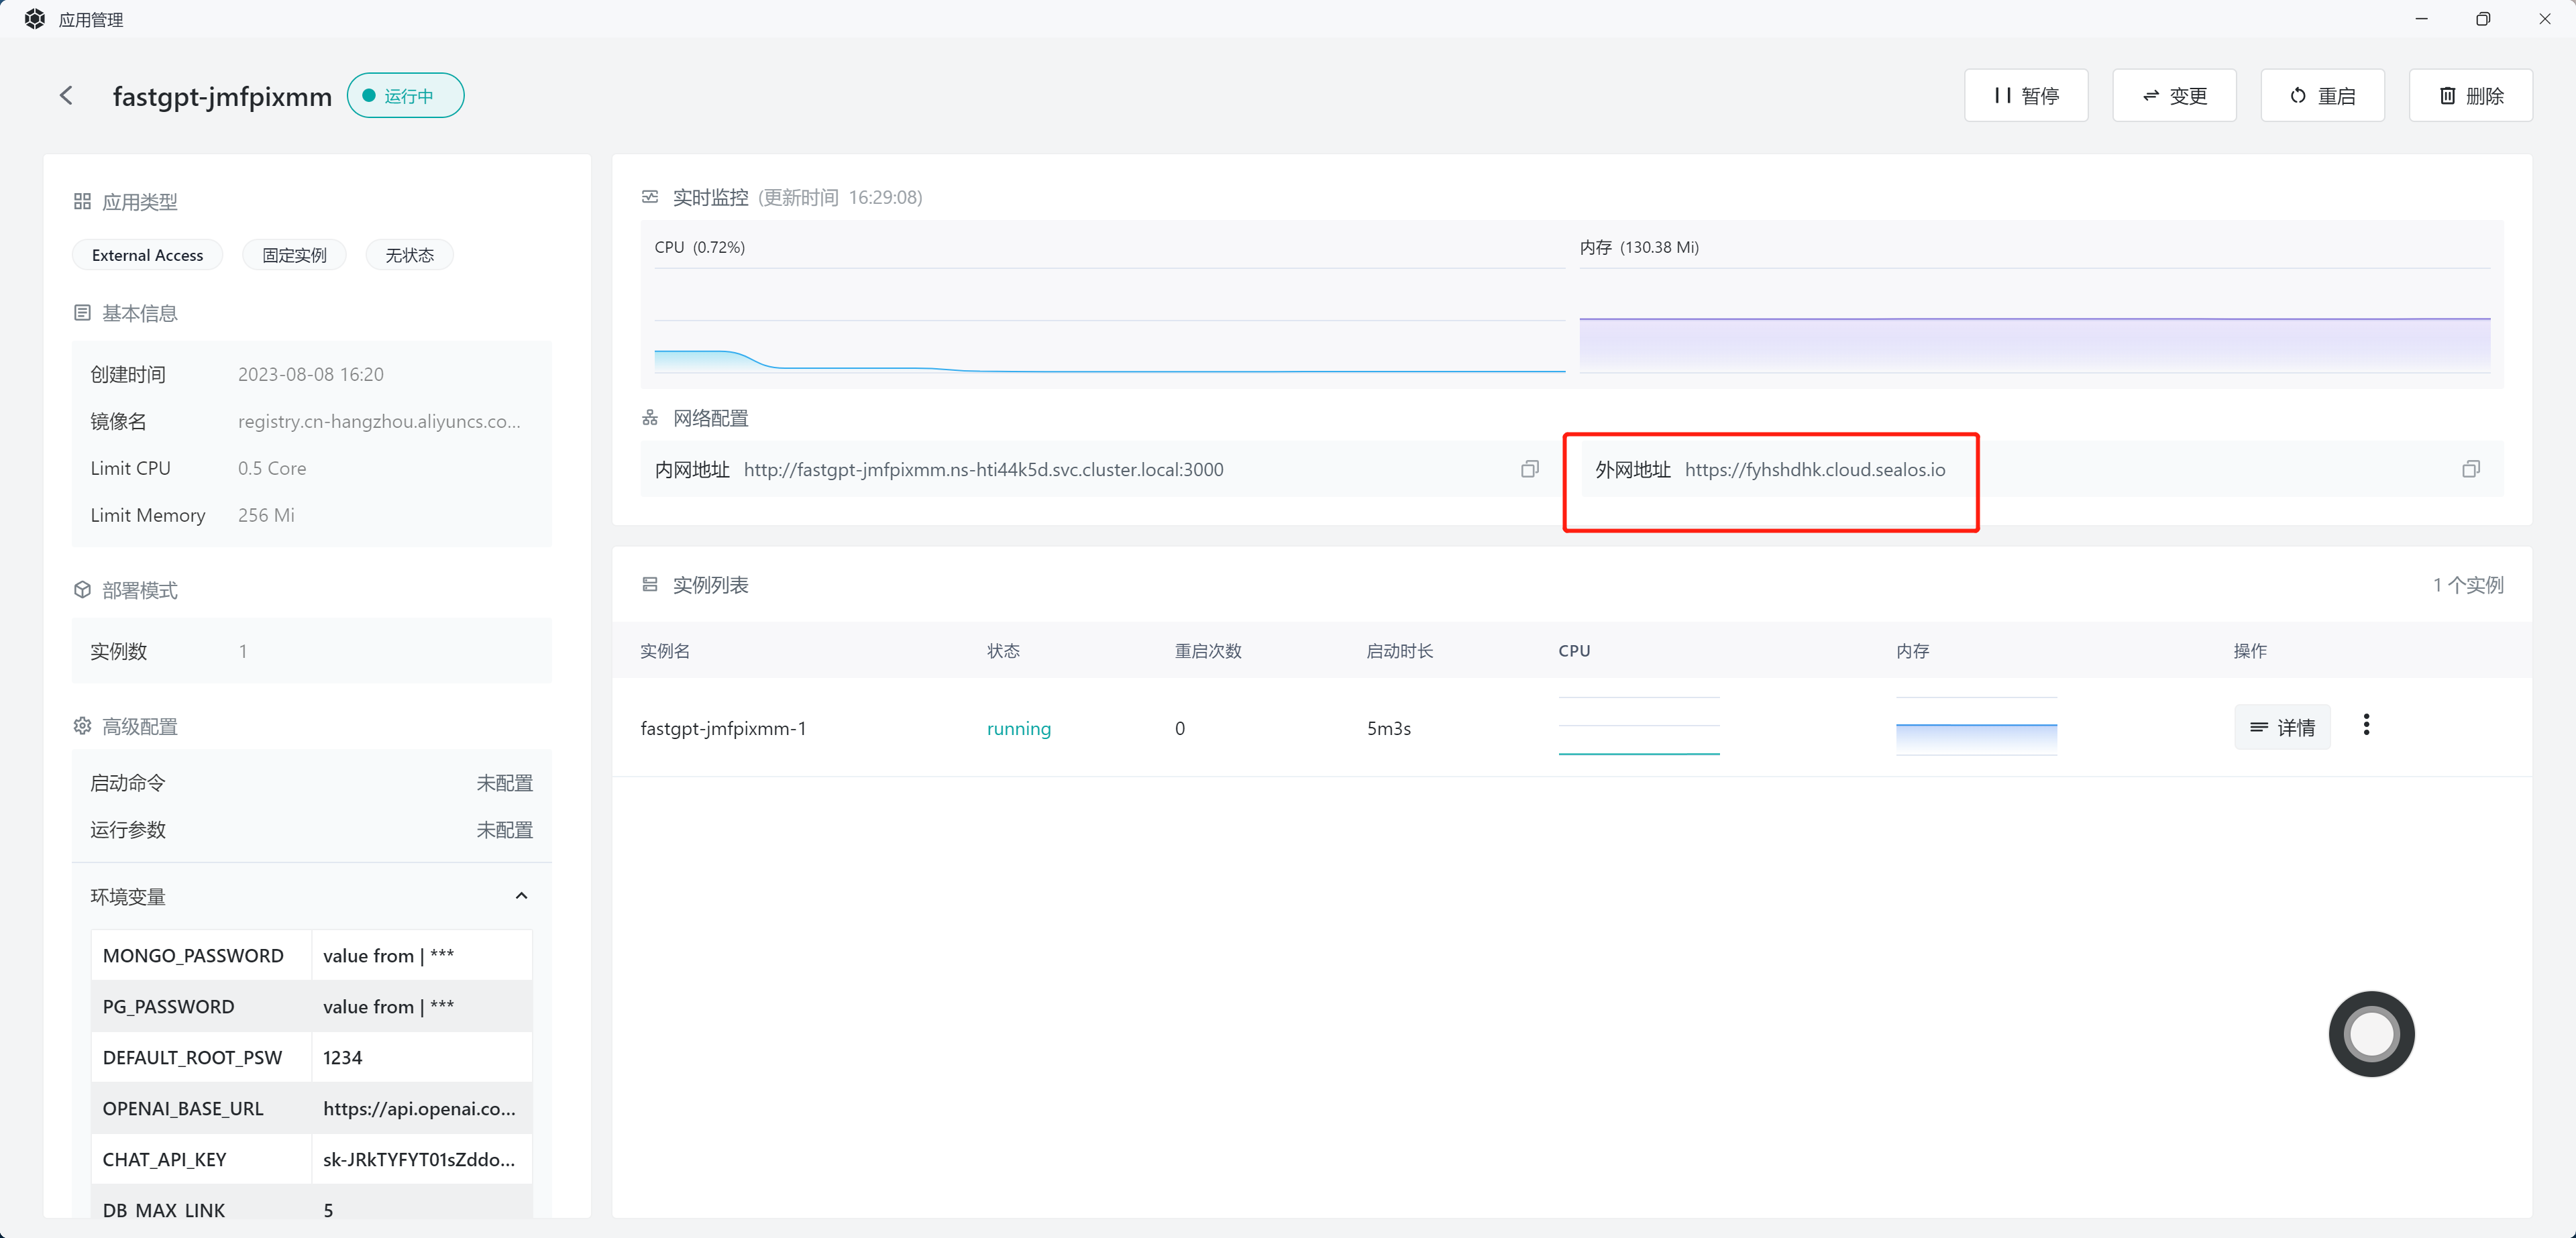
Task: Click the 运行中 running status badge
Action: pos(405,96)
